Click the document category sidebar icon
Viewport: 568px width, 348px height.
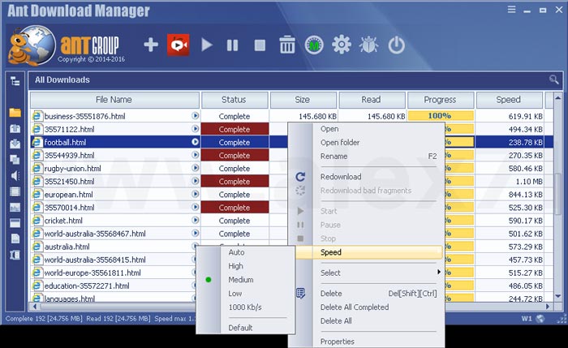[x=15, y=238]
